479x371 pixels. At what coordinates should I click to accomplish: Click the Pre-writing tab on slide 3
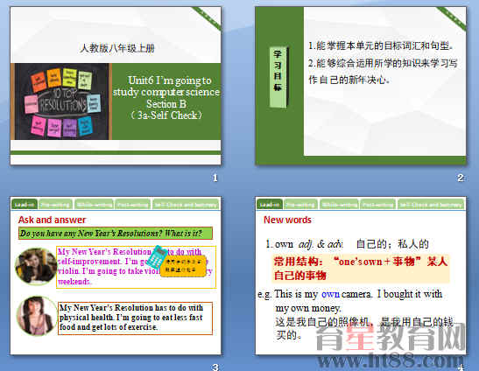pos(55,204)
